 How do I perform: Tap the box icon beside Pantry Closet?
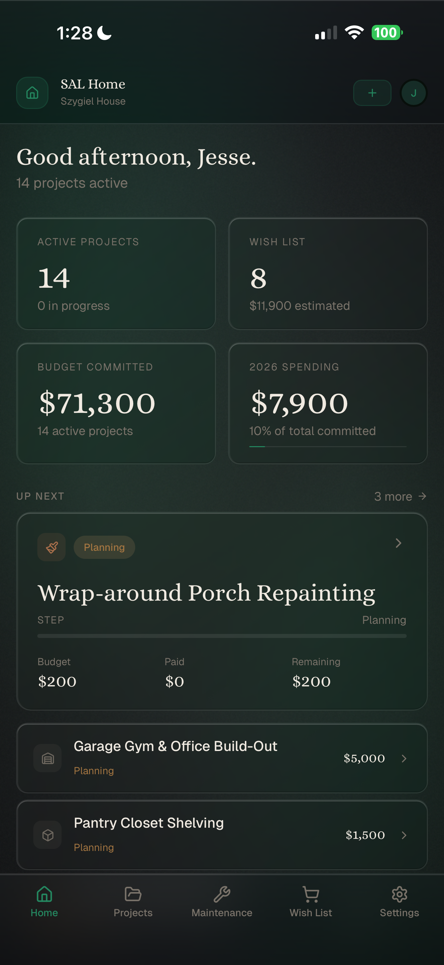[x=47, y=835]
